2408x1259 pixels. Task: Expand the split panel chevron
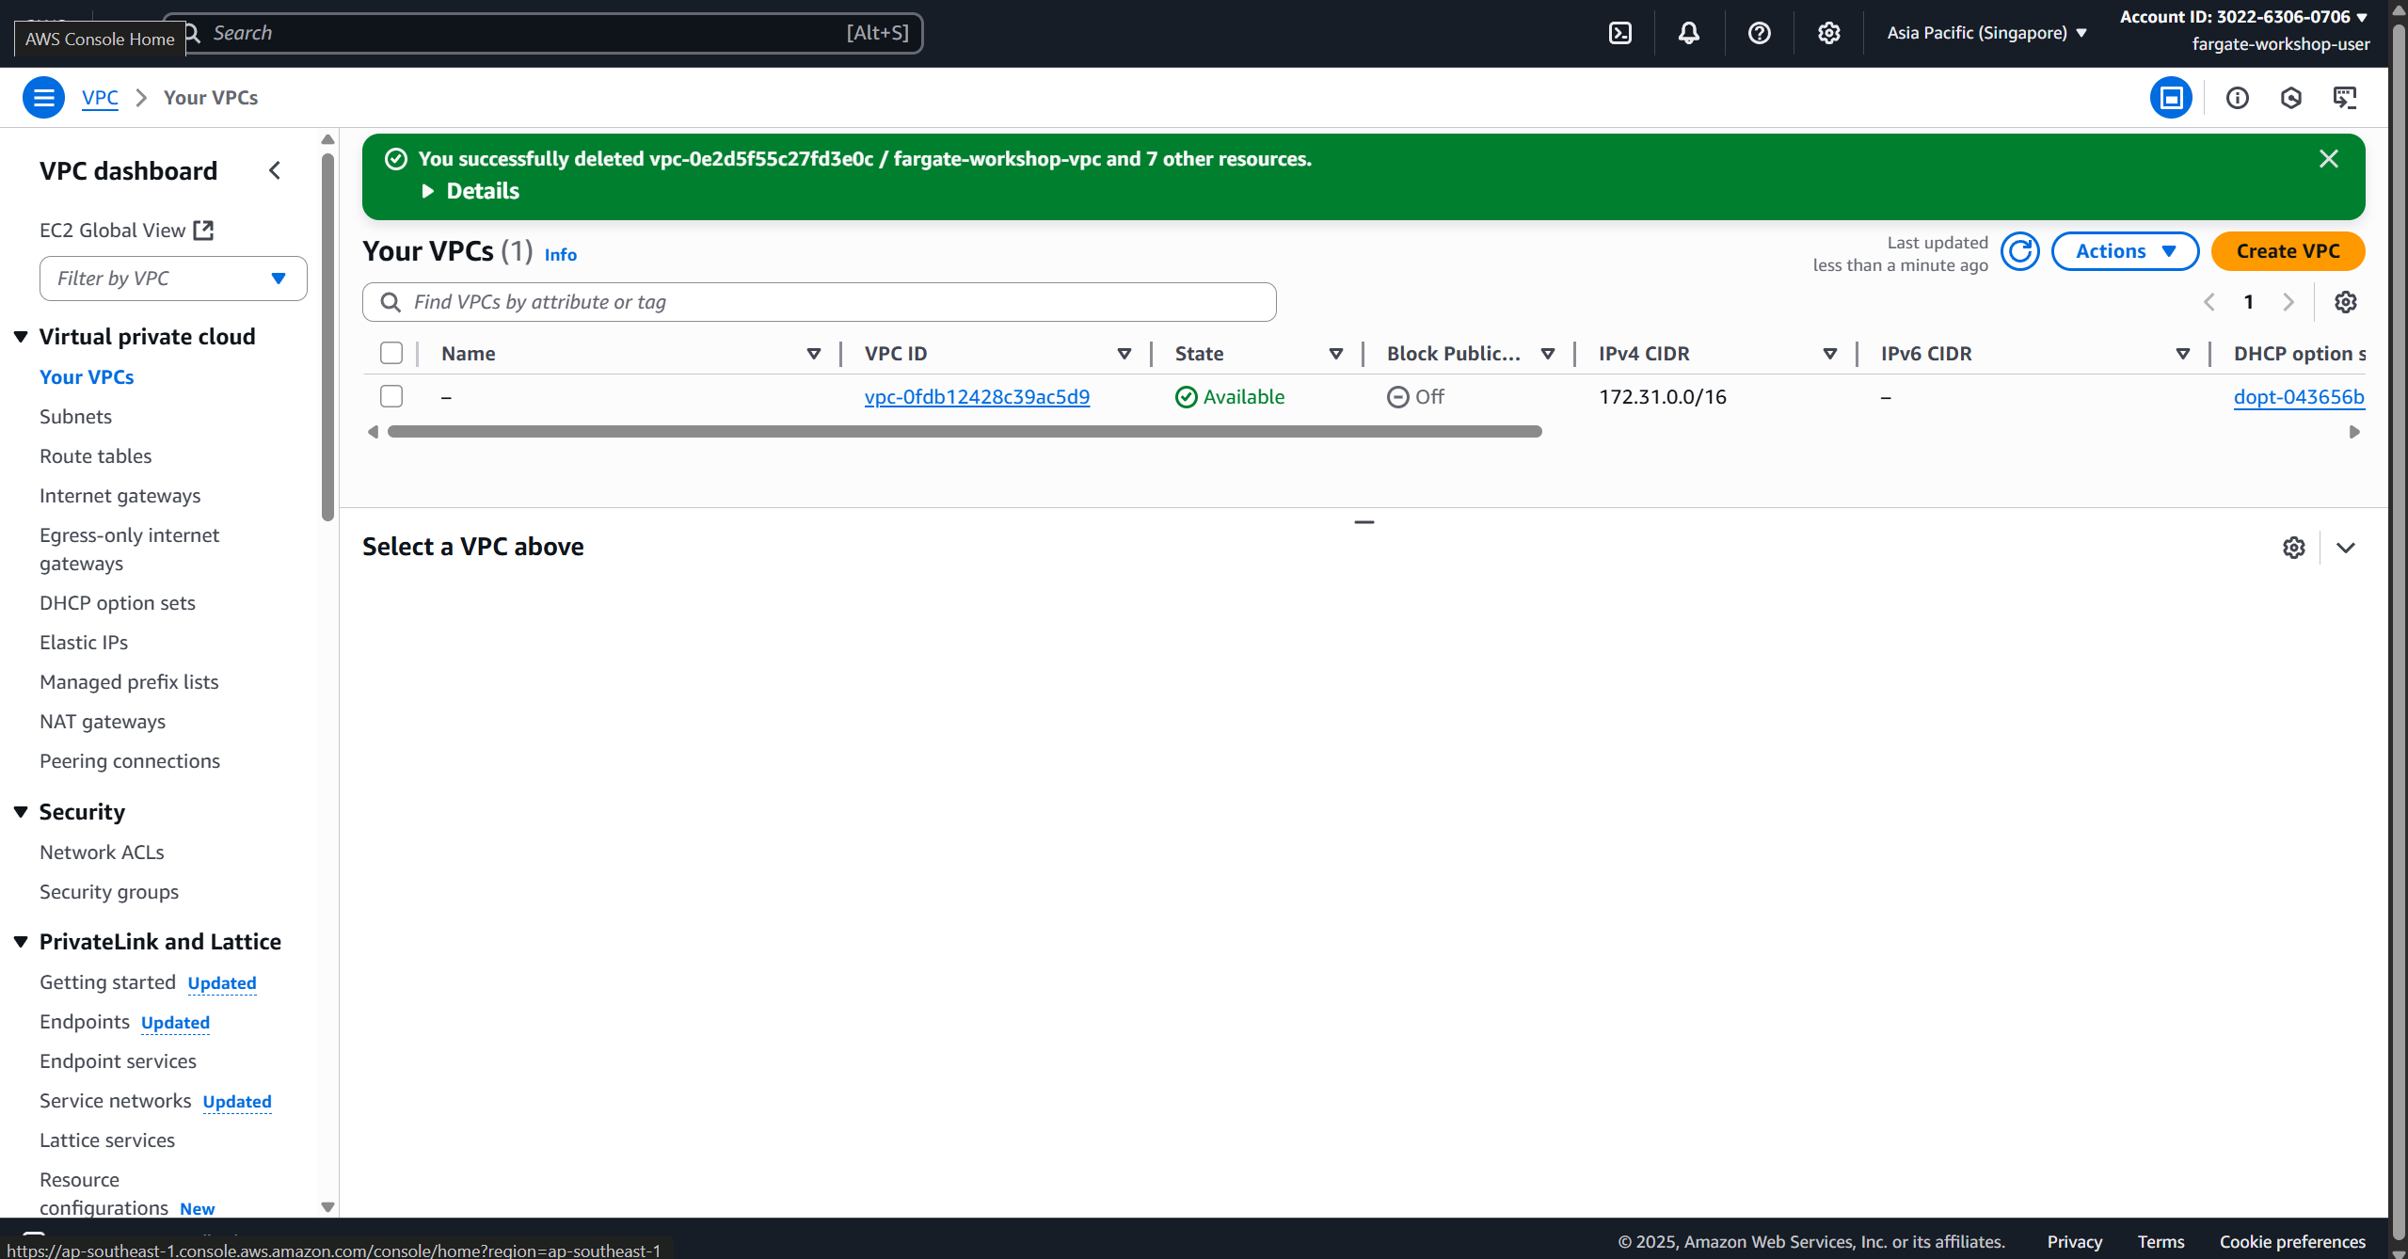[2345, 548]
